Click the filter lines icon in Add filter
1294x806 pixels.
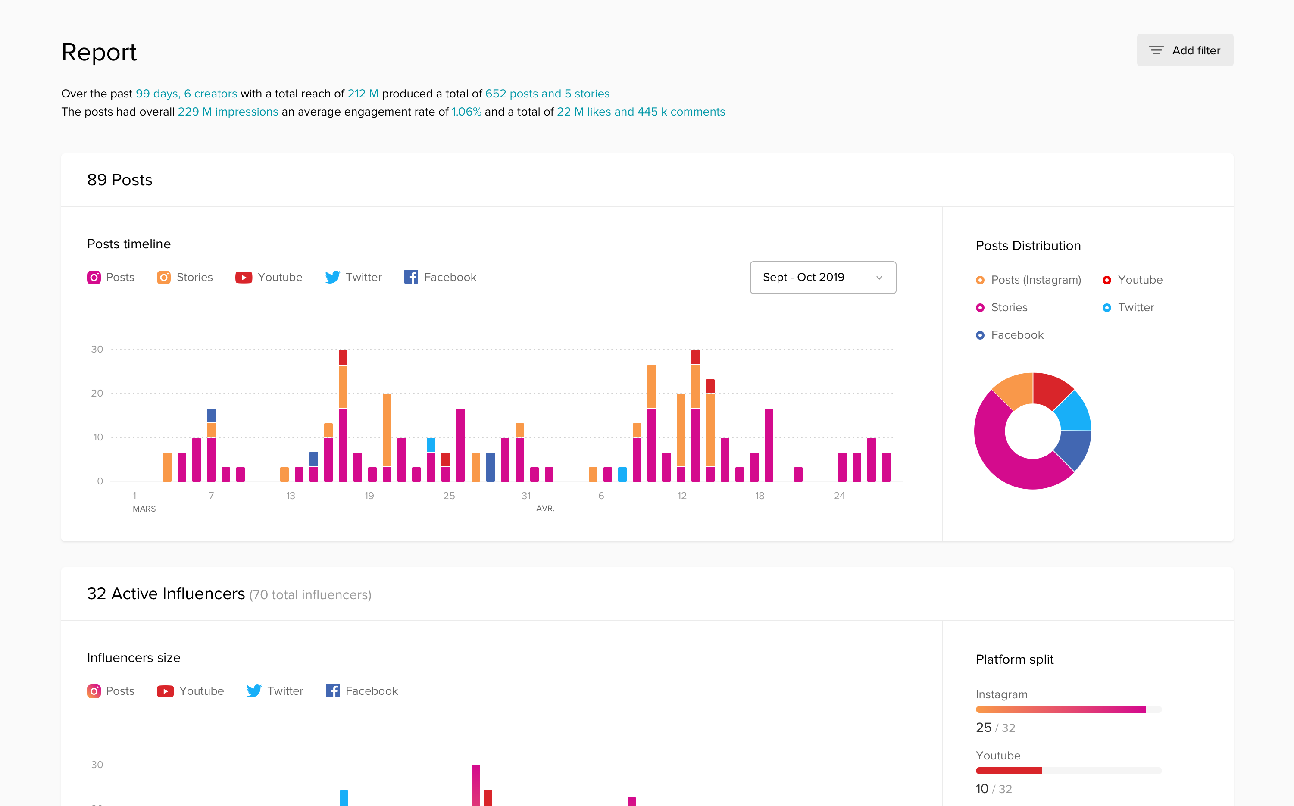coord(1156,50)
